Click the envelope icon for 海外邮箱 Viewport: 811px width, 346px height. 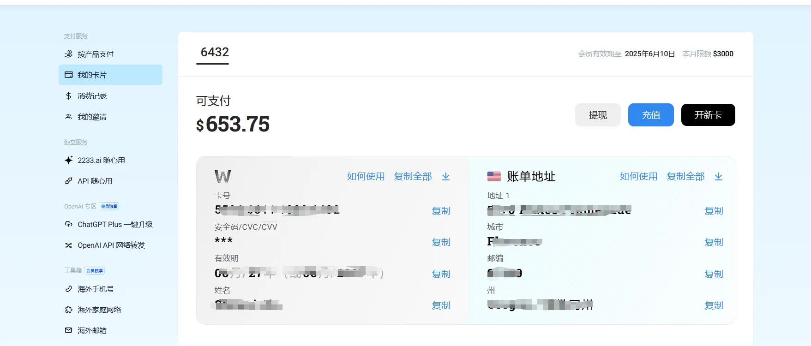coord(68,330)
